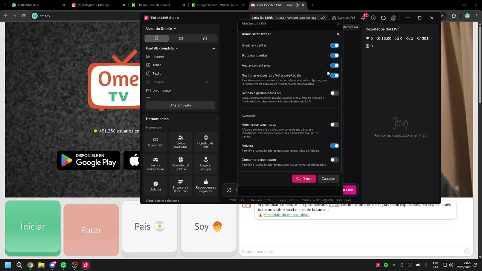Open Spotify from the taskbar

tap(63, 265)
